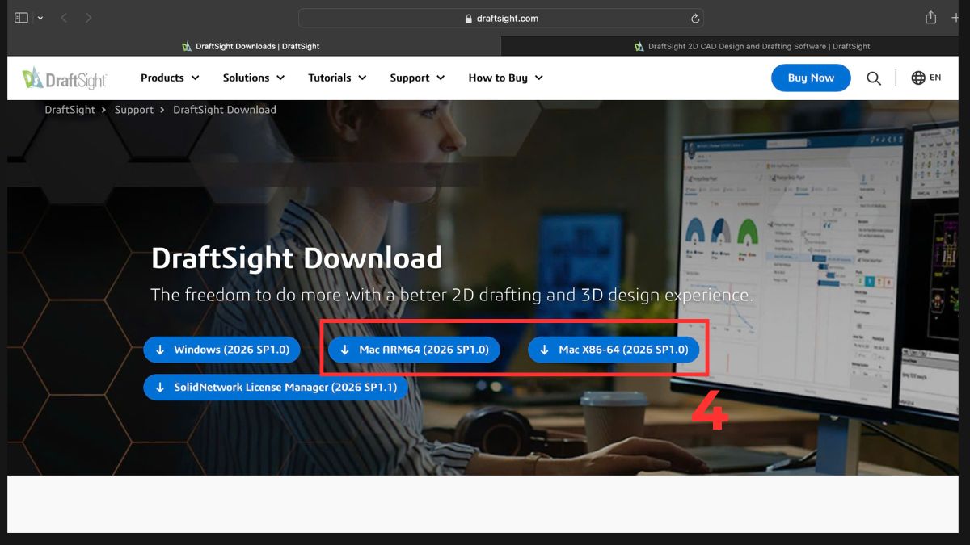This screenshot has height=545, width=970.
Task: Download Mac ARM64 (2026 SP1.0) installer
Action: tap(414, 350)
